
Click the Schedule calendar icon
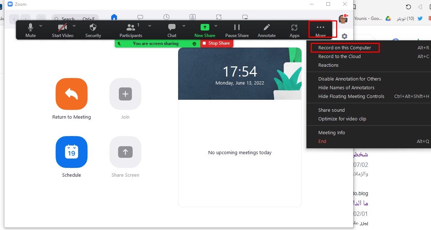(72, 152)
